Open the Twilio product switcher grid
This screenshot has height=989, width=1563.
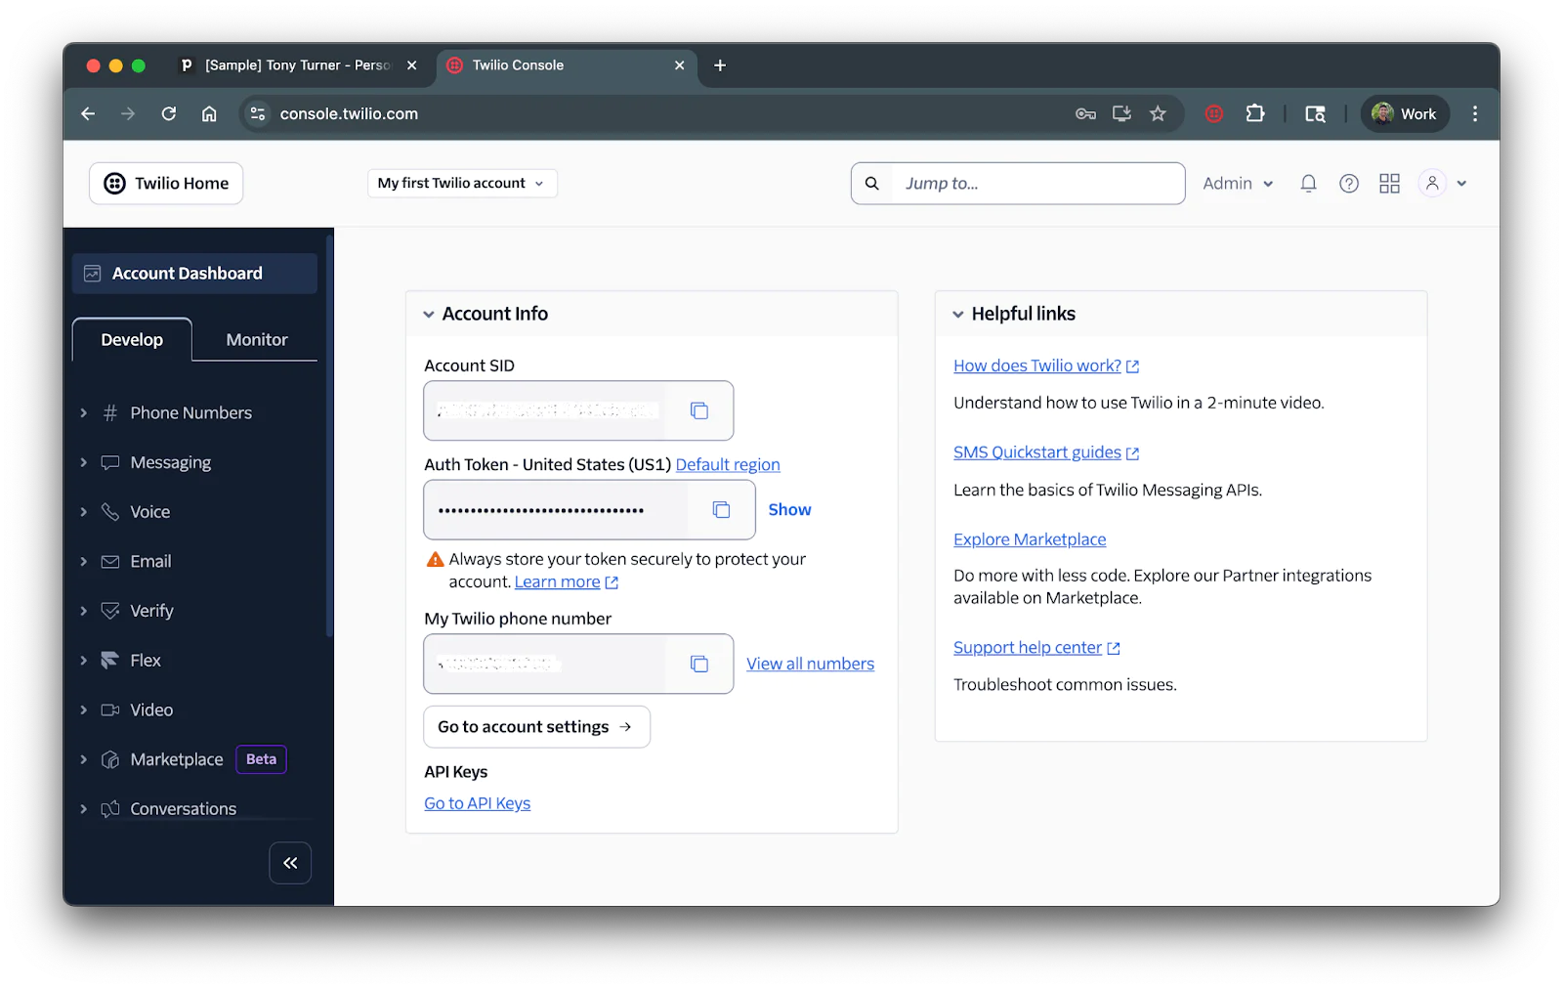pyautogui.click(x=1389, y=183)
